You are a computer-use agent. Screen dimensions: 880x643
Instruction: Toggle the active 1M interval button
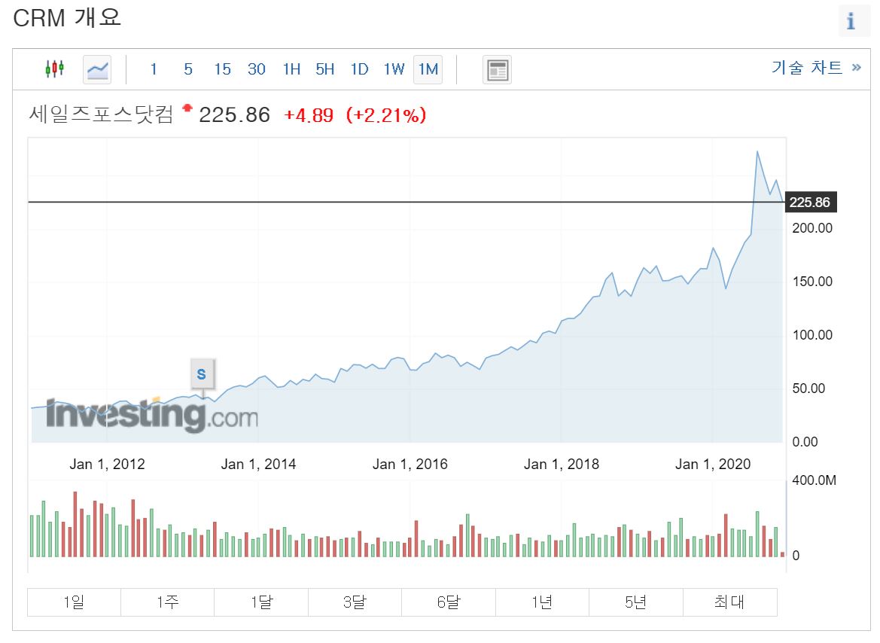click(428, 69)
